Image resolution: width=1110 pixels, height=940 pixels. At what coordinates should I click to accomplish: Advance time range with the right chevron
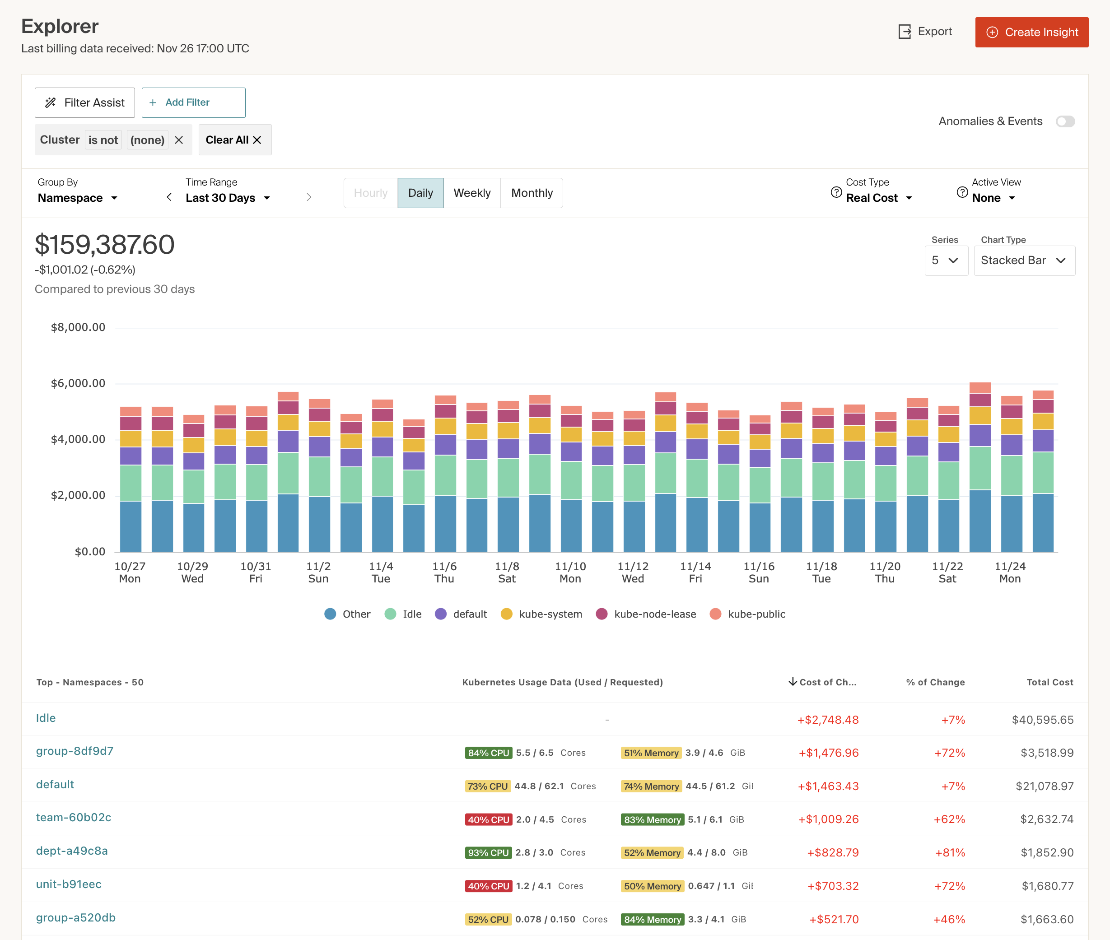309,197
